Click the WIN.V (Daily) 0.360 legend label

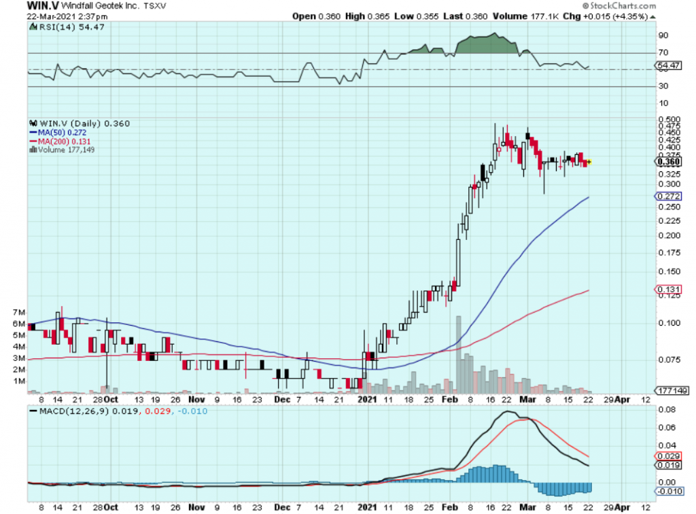click(85, 123)
